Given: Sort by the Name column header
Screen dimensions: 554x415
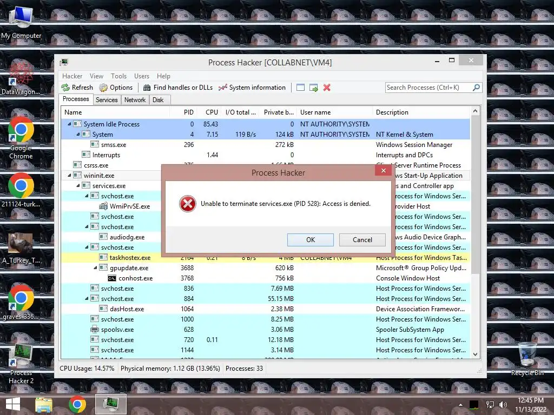Looking at the screenshot, I should 115,112.
